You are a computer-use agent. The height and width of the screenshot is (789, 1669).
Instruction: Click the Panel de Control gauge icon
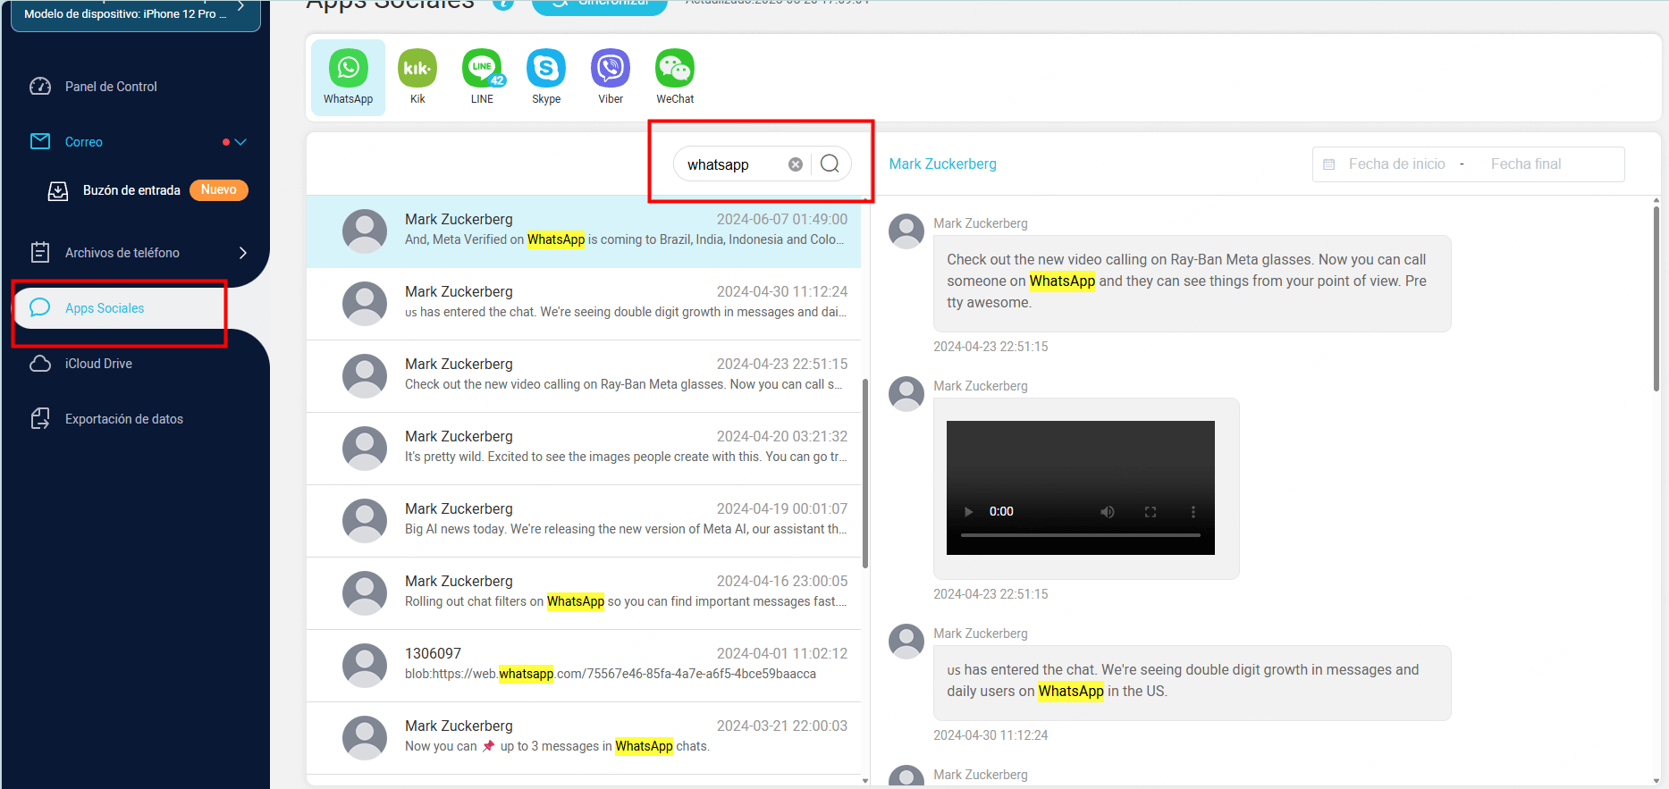40,87
